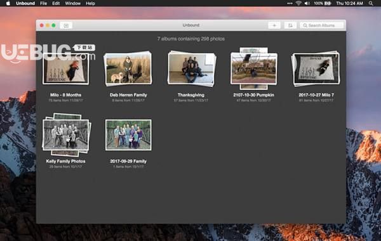Click the plus add album button
The width and height of the screenshot is (381, 241).
[274, 25]
